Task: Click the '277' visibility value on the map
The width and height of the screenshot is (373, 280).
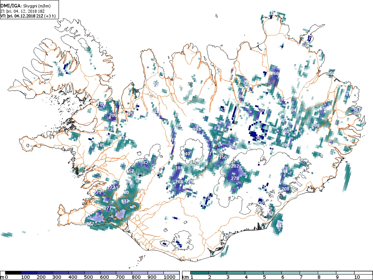Action: [x=108, y=208]
